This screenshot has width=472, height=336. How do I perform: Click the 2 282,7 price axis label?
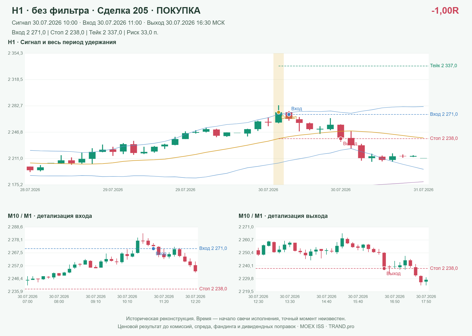point(15,106)
